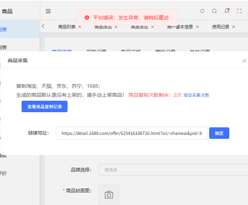Close the 商户基本信息 tab

tap(197, 27)
